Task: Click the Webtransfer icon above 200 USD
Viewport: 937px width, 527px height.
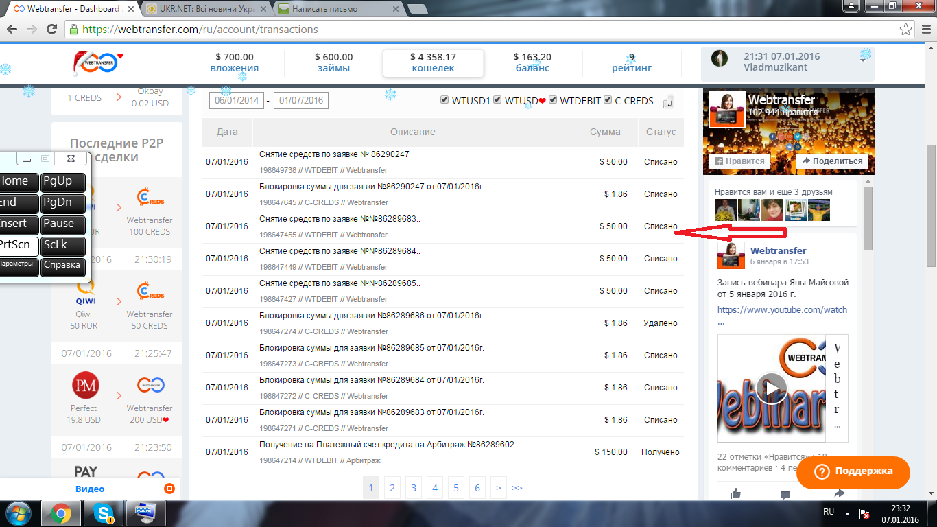Action: point(150,385)
